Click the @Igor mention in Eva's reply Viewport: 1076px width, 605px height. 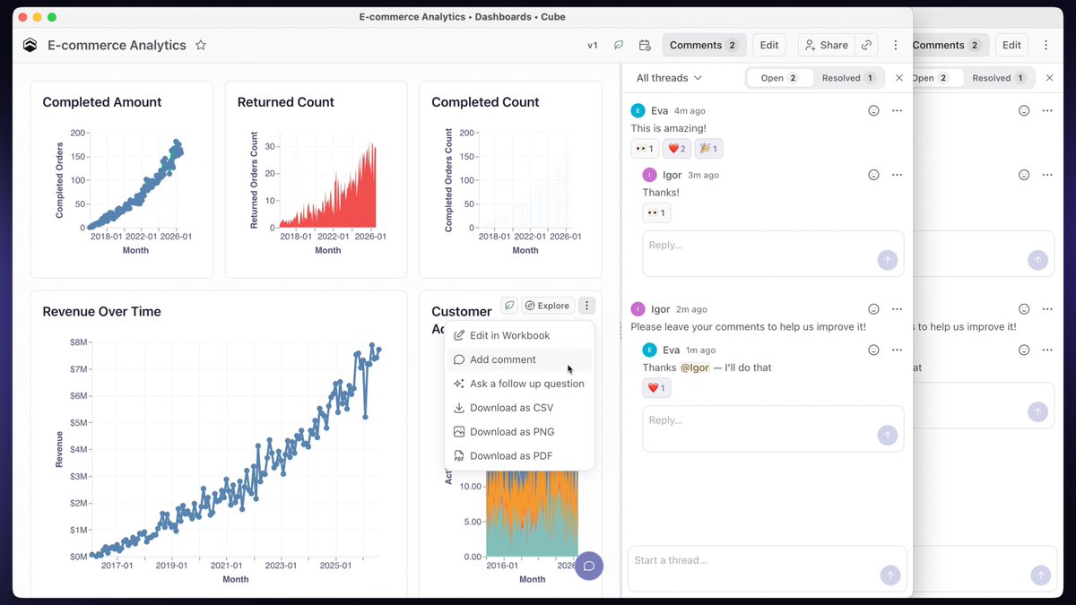tap(695, 367)
